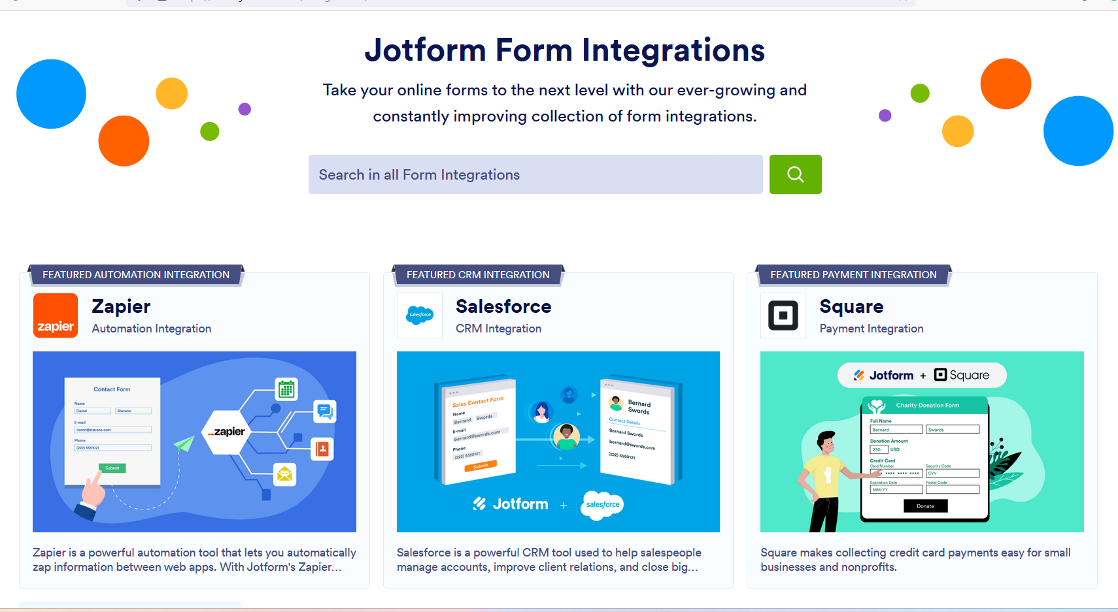Click the Automation Integration subtitle under Zapier

pyautogui.click(x=152, y=329)
